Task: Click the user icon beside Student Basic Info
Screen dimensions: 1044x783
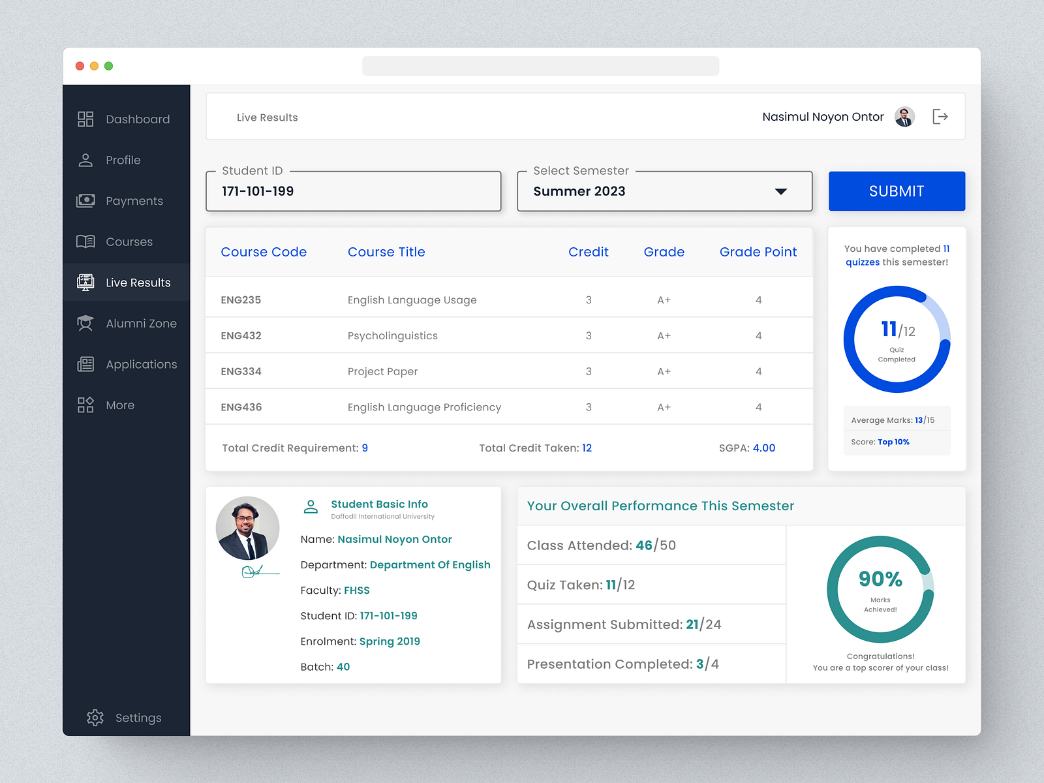Action: click(x=311, y=507)
